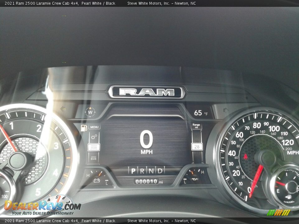This screenshot has width=299, height=224.
Task: Click the Range mi label
Action: (196, 126)
